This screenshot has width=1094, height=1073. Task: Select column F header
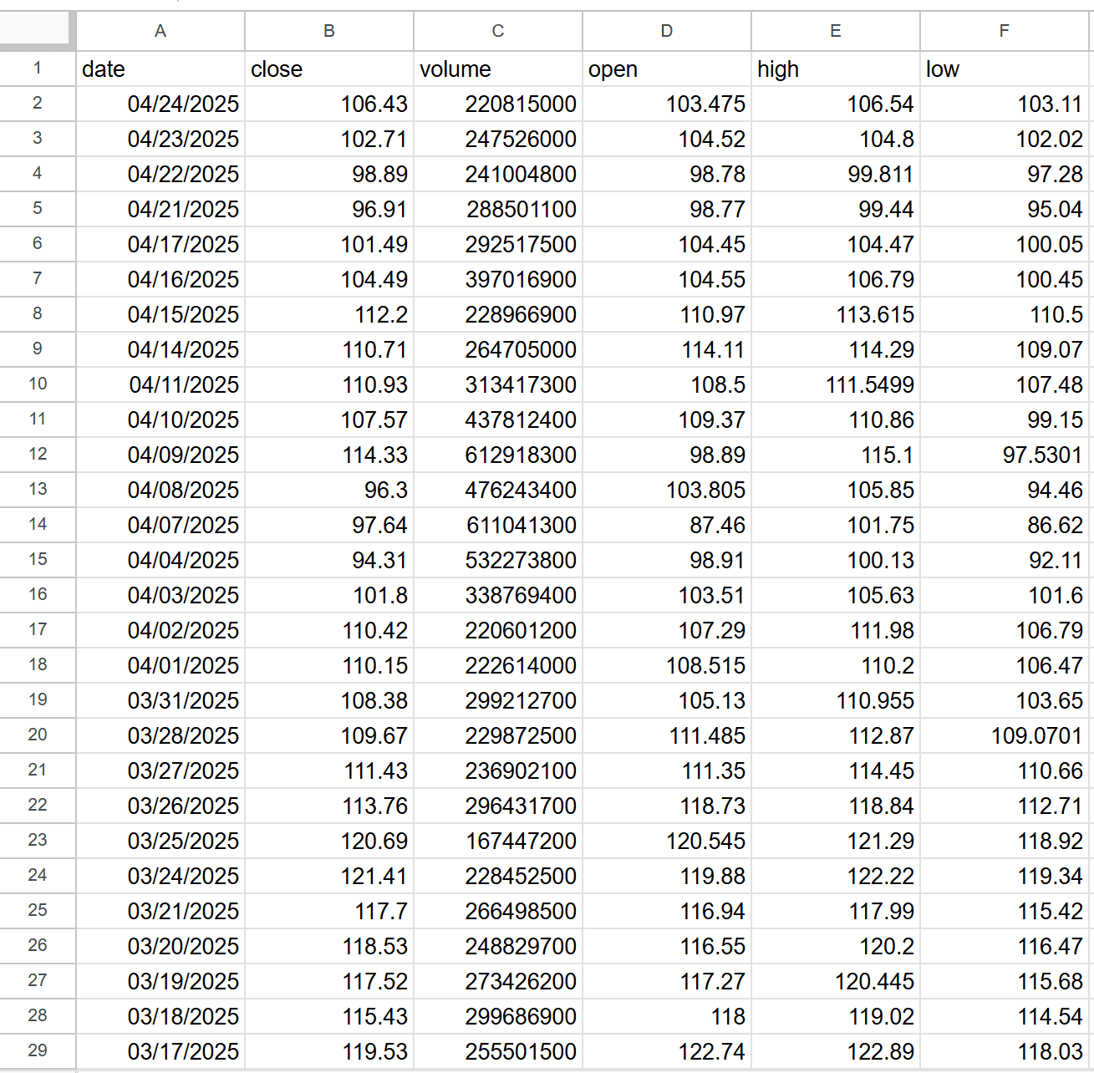[1004, 31]
